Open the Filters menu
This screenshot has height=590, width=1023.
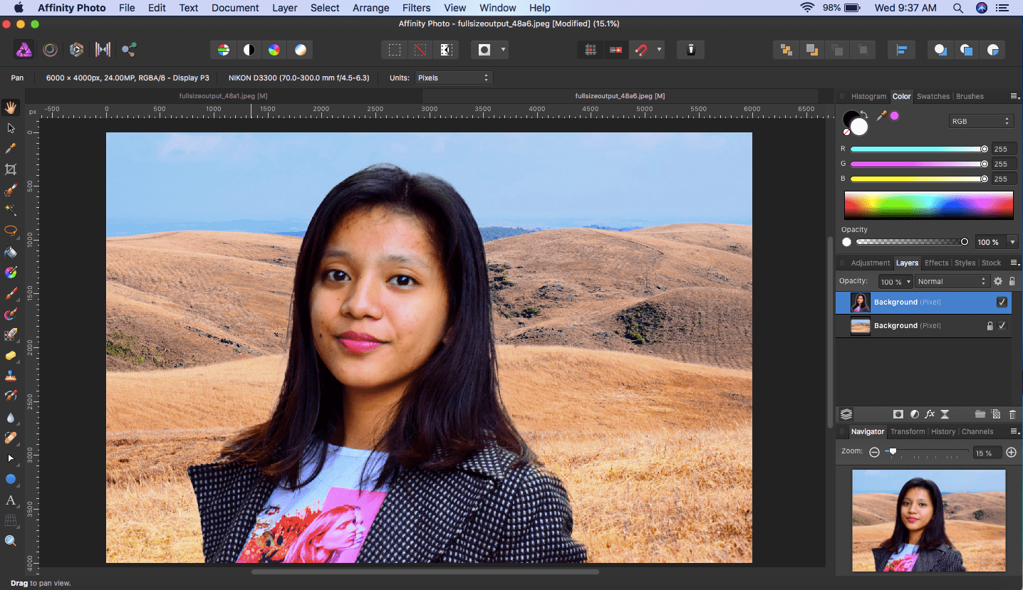click(x=416, y=8)
